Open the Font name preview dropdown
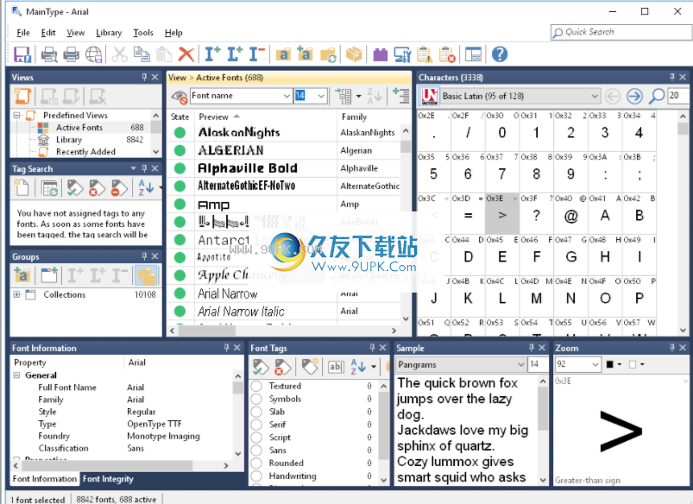Viewport: 693px width, 504px height. pyautogui.click(x=287, y=96)
